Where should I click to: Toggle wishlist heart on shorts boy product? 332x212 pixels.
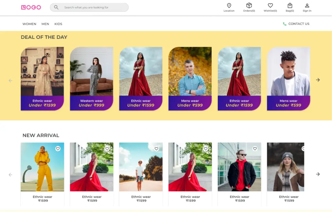tap(156, 149)
